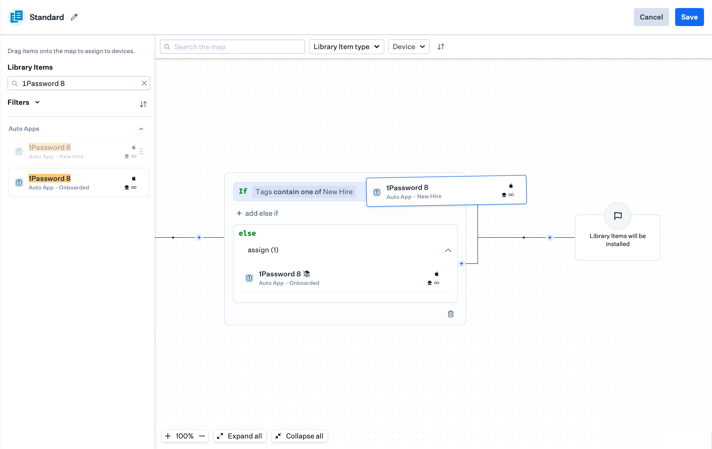Click the Library Items search field
Viewport: 712px width, 449px height.
click(79, 83)
